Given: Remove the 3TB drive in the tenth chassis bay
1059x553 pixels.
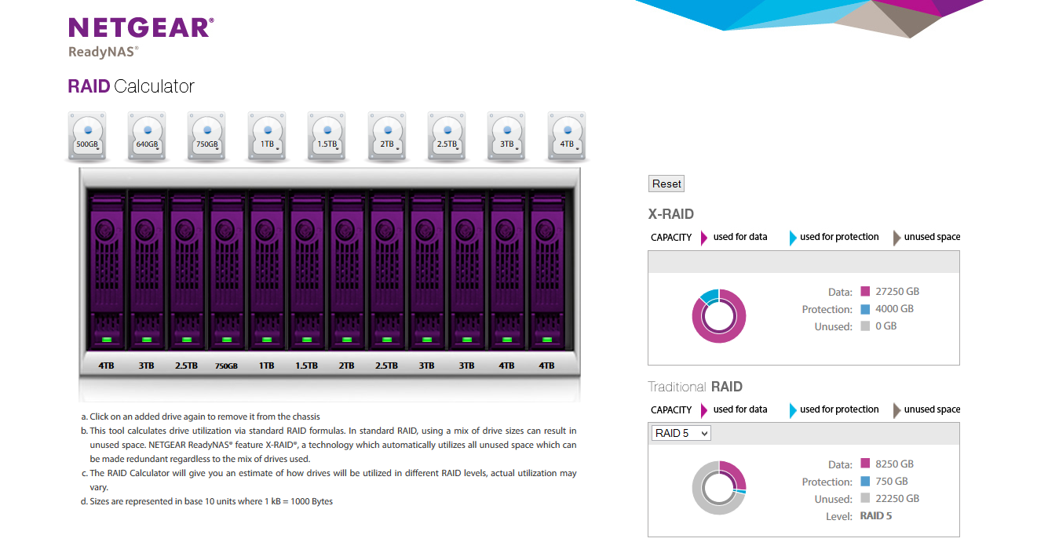Looking at the screenshot, I should 467,271.
